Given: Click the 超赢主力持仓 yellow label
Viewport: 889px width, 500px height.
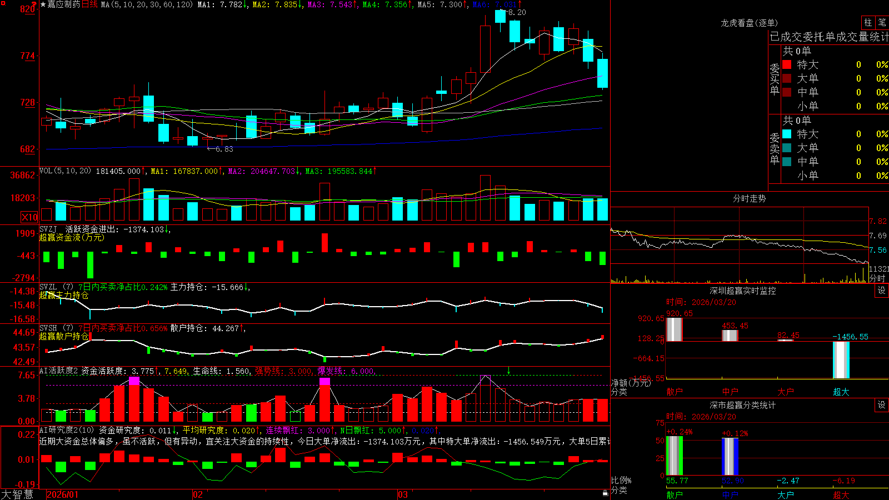Looking at the screenshot, I should click(64, 295).
